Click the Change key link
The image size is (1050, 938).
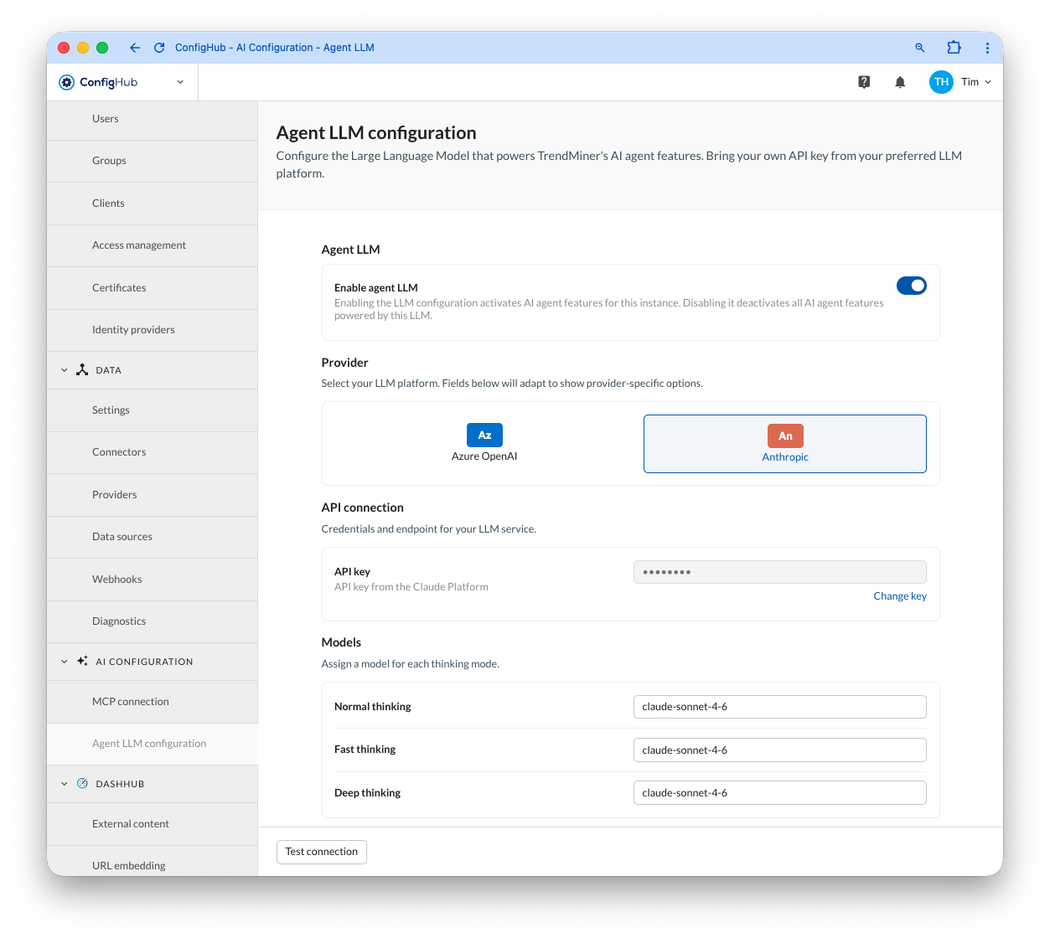click(x=900, y=596)
